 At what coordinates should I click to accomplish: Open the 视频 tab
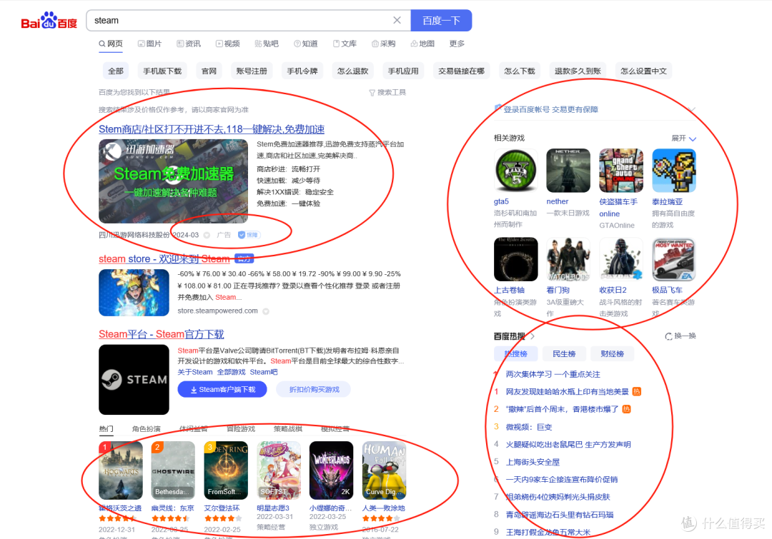tap(227, 44)
